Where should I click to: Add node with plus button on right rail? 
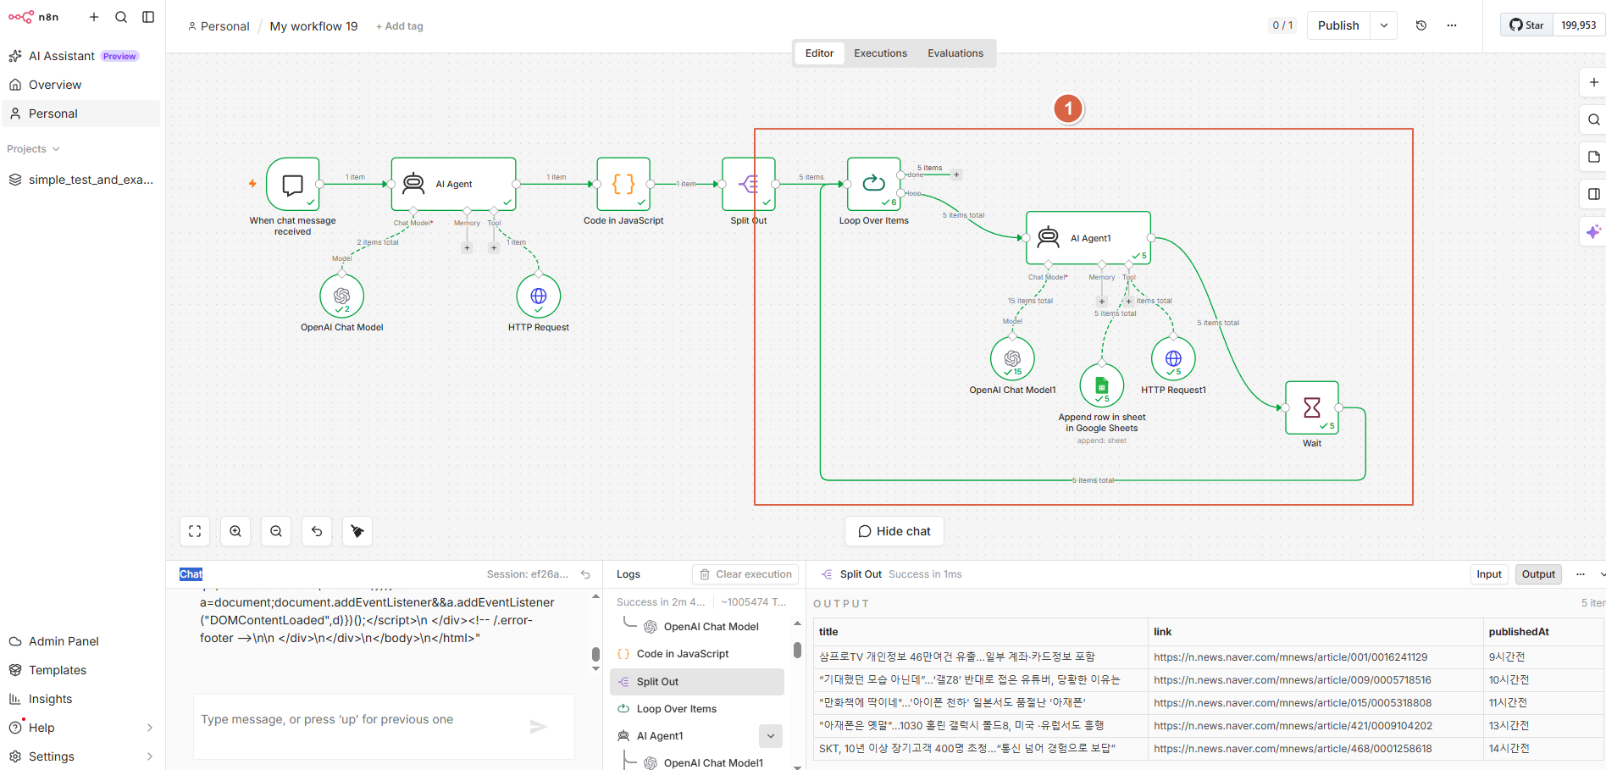1593,82
